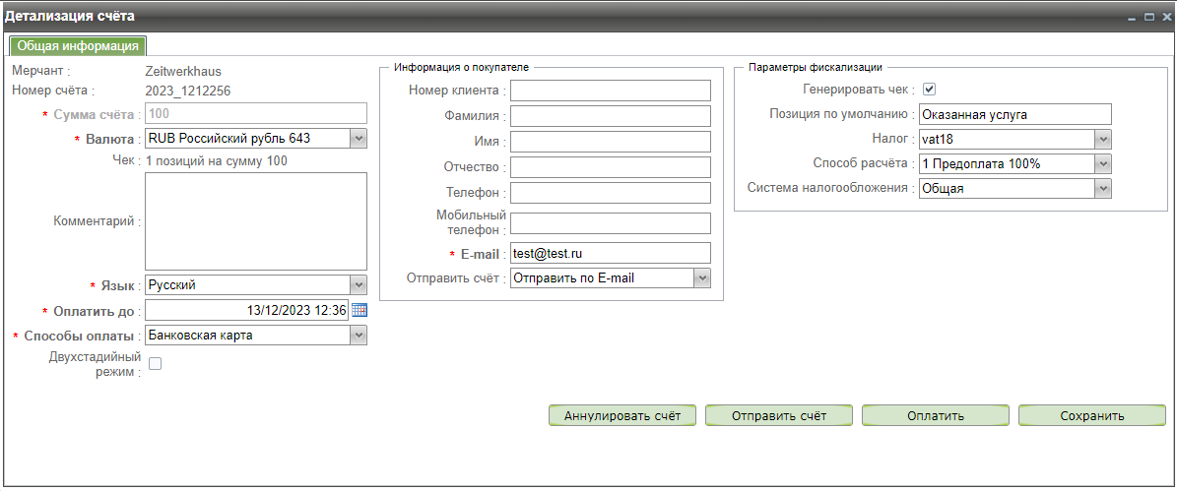The image size is (1177, 491).
Task: Open the Язык language dropdown
Action: pyautogui.click(x=359, y=285)
